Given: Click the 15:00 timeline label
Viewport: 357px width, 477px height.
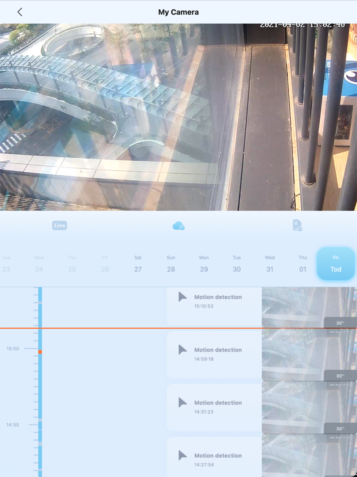Looking at the screenshot, I should point(13,349).
